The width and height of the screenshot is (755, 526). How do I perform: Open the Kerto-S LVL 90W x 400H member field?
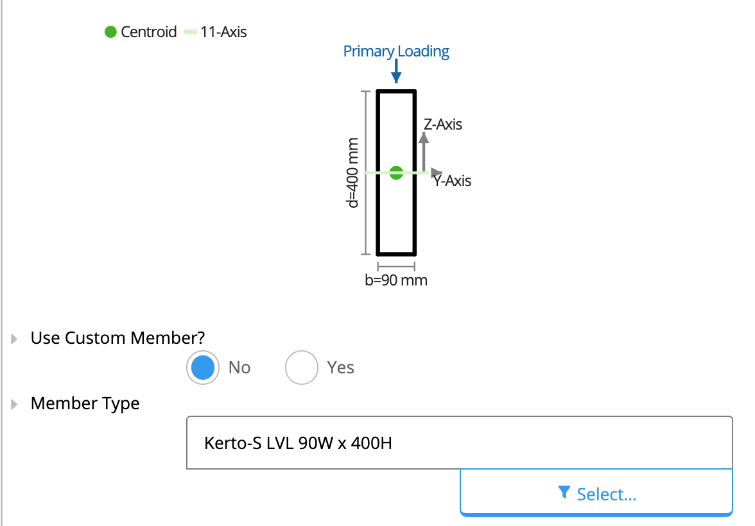click(x=460, y=443)
